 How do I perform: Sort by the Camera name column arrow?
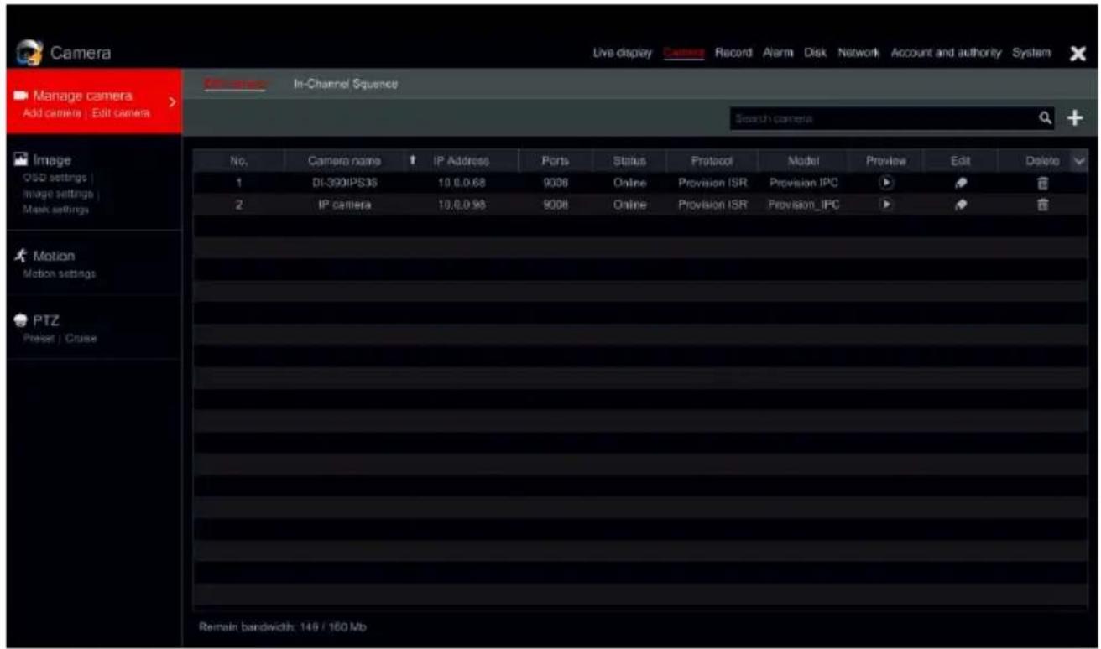tap(412, 159)
